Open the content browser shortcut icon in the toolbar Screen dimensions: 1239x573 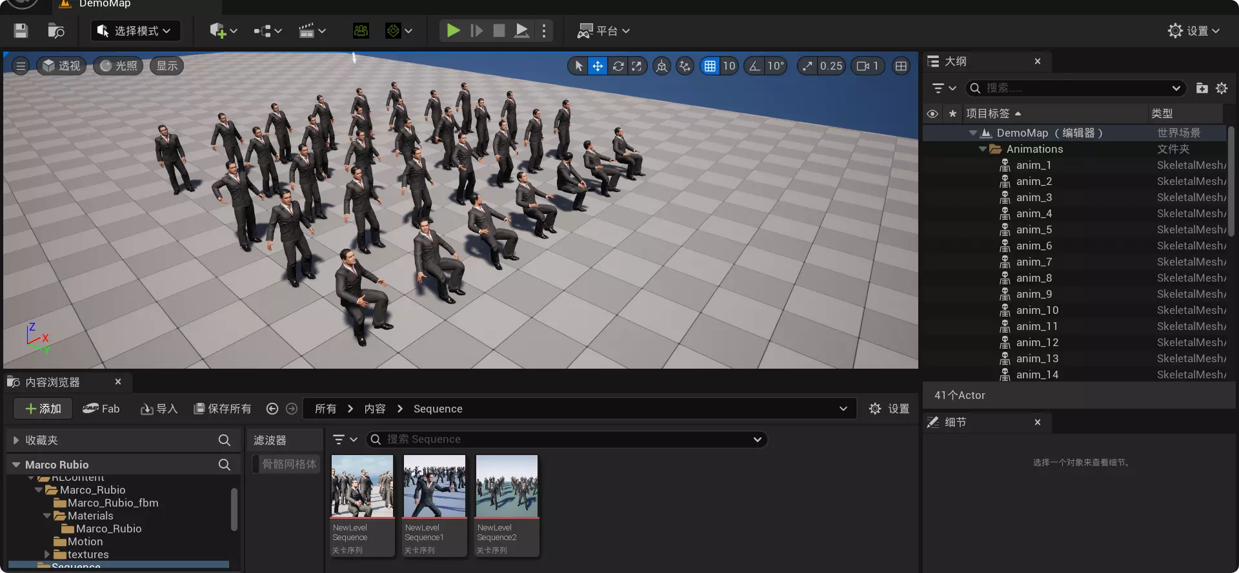[x=56, y=31]
